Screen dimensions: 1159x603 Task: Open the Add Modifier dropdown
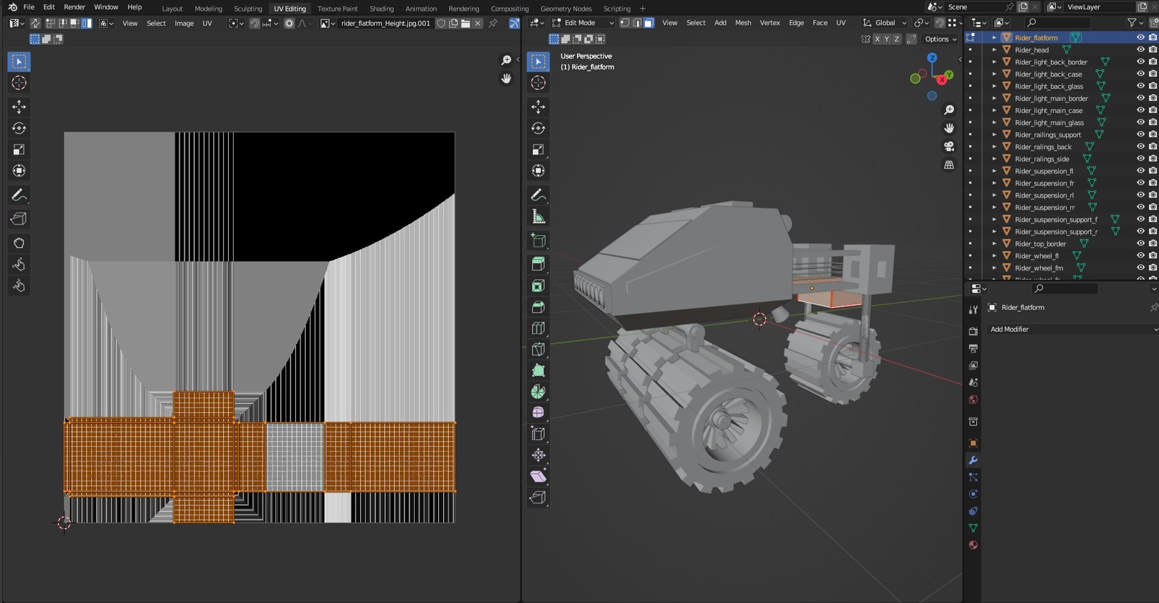[x=1073, y=329]
